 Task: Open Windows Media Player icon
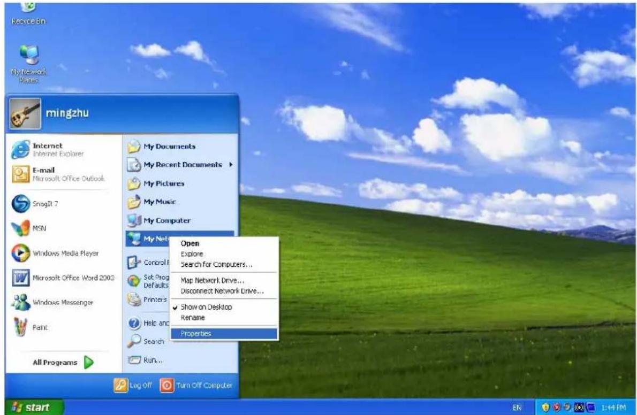[20, 253]
